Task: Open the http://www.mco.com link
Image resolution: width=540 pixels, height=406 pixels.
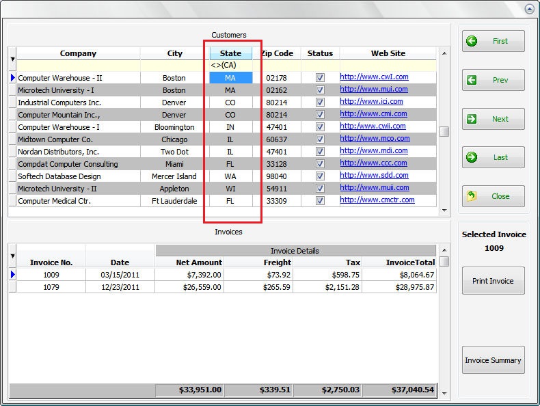Action: 375,139
